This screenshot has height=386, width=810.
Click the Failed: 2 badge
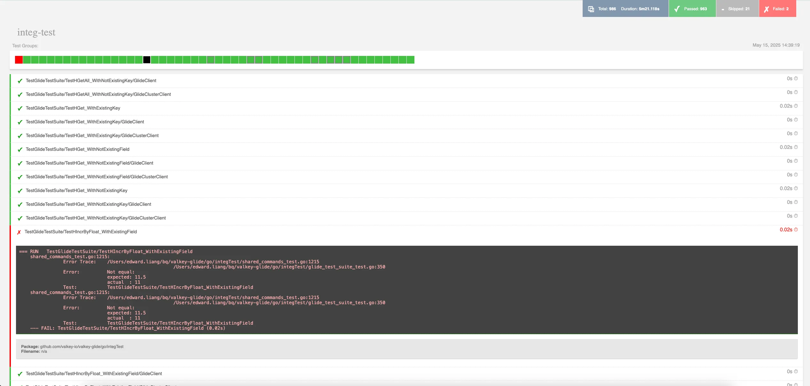pyautogui.click(x=778, y=9)
